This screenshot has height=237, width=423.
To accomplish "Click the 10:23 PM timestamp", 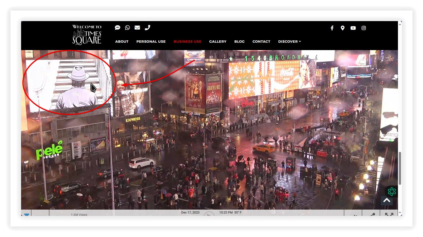I will tap(226, 212).
